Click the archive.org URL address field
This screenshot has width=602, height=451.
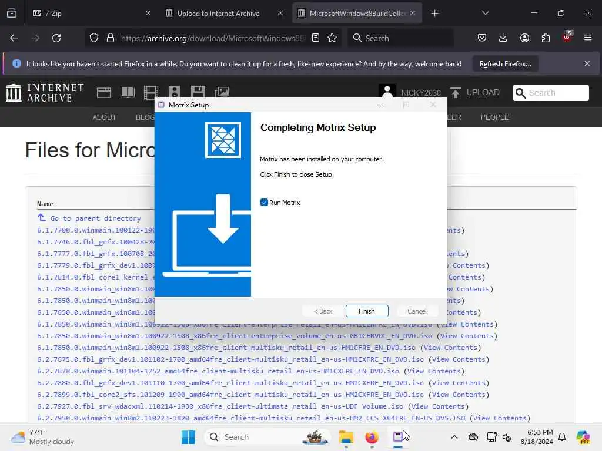pyautogui.click(x=212, y=38)
